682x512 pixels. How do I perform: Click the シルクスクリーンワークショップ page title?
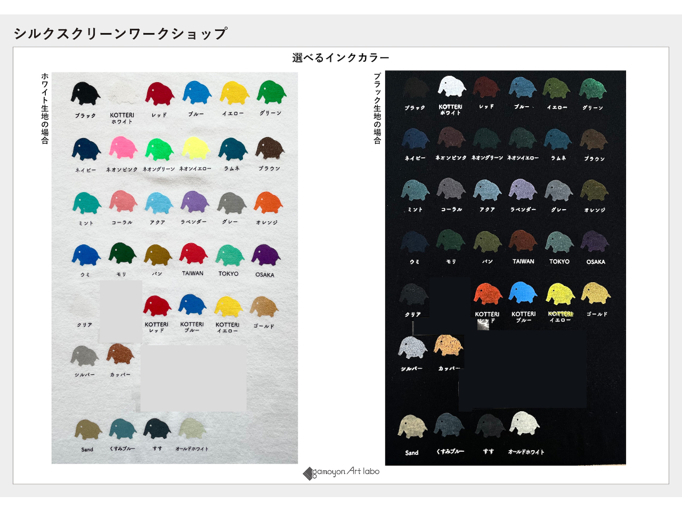pyautogui.click(x=120, y=33)
